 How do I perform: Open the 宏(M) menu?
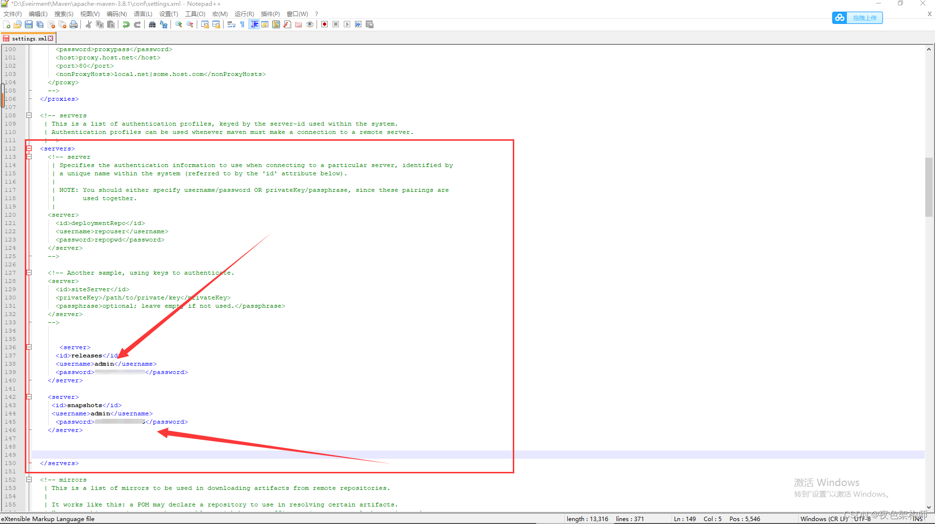220,14
